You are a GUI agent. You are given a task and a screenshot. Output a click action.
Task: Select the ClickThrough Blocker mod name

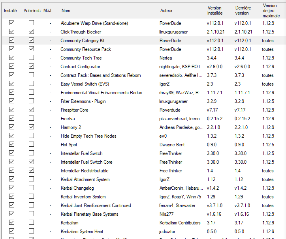pos(81,32)
